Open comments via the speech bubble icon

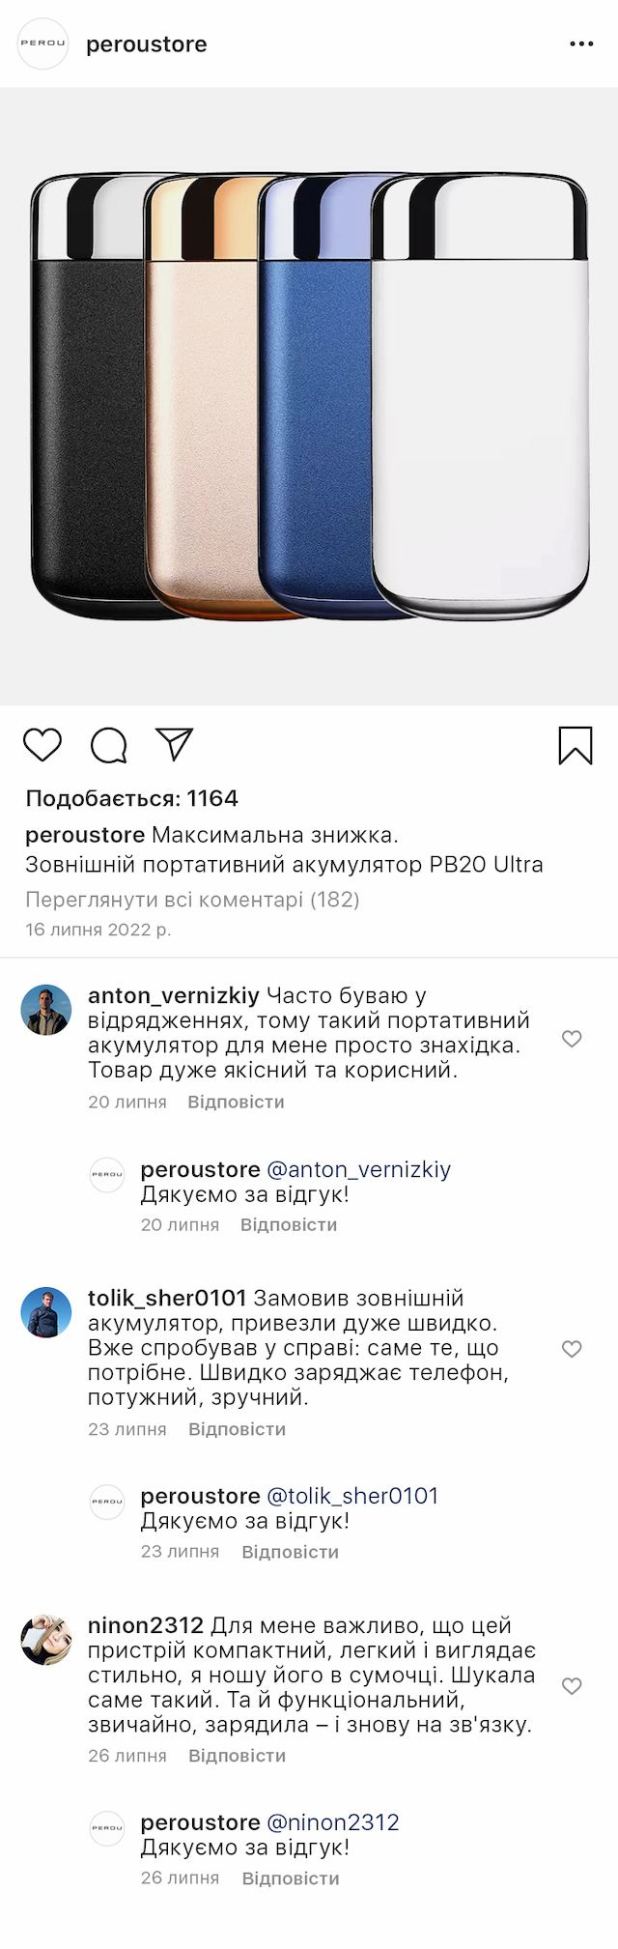[x=109, y=745]
